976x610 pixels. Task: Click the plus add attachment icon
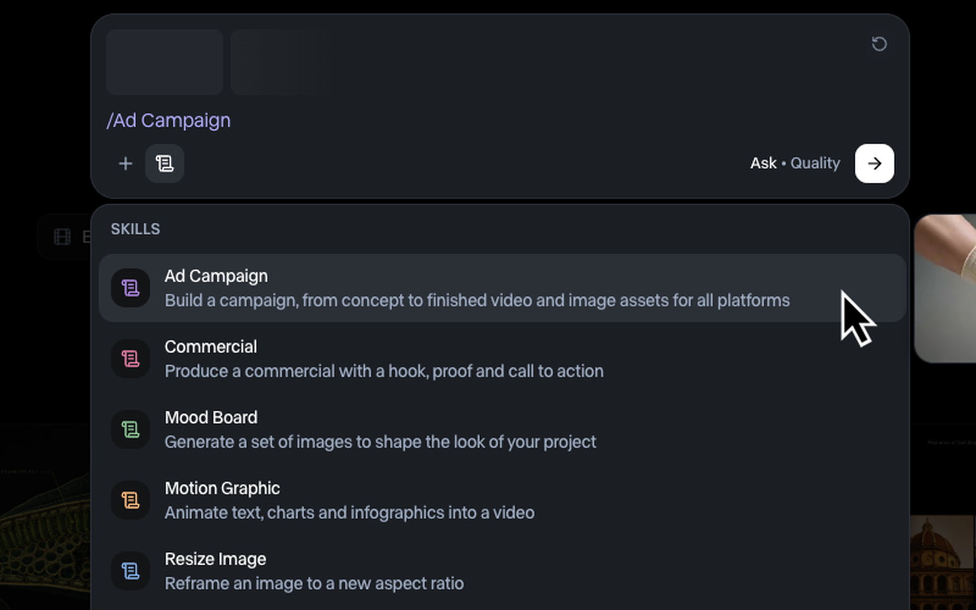point(126,163)
